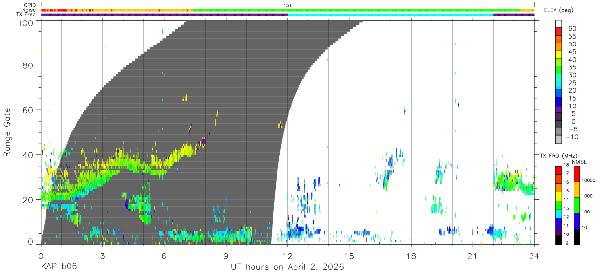Click the 12 tick on UT hours axis
The image size is (601, 277).
point(287,256)
